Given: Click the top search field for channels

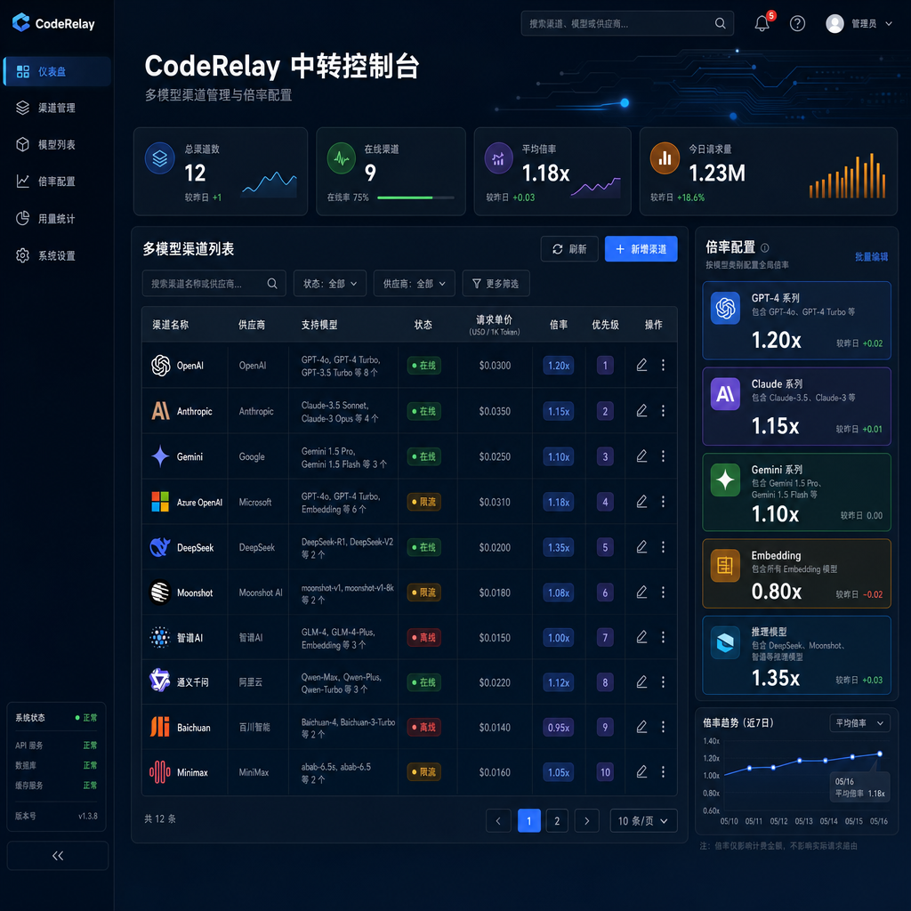Looking at the screenshot, I should [x=627, y=23].
